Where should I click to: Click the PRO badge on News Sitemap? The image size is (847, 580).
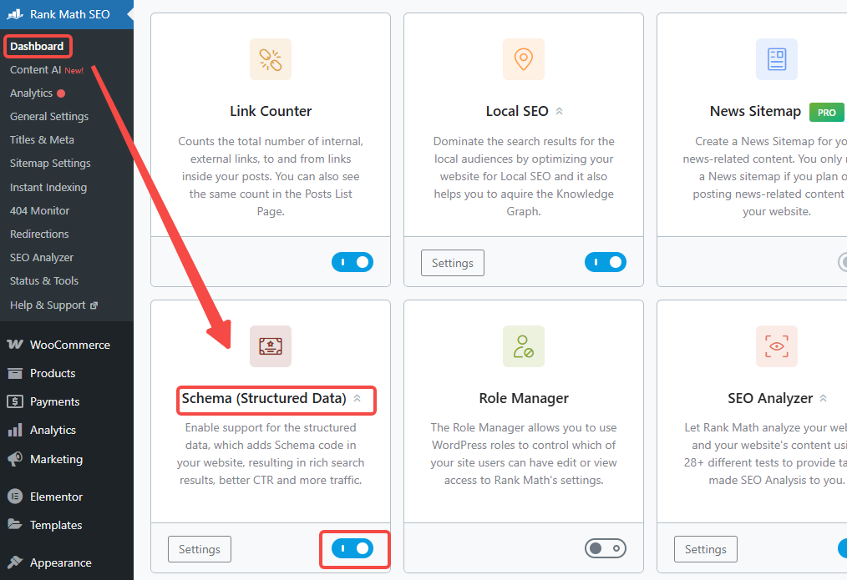tap(826, 111)
